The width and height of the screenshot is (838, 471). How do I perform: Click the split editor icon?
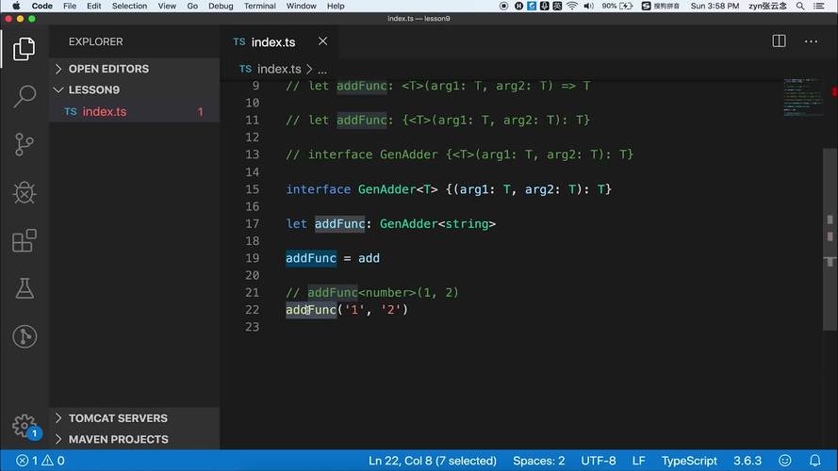pos(779,41)
